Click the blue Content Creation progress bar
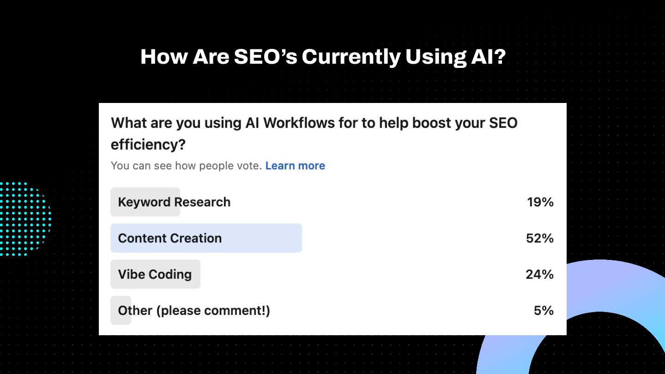The height and width of the screenshot is (374, 665). click(x=206, y=238)
